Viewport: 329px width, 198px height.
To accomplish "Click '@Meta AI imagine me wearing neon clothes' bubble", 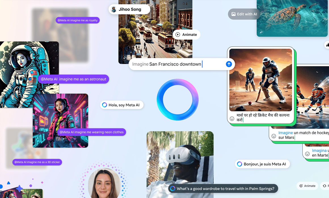I will [92, 132].
